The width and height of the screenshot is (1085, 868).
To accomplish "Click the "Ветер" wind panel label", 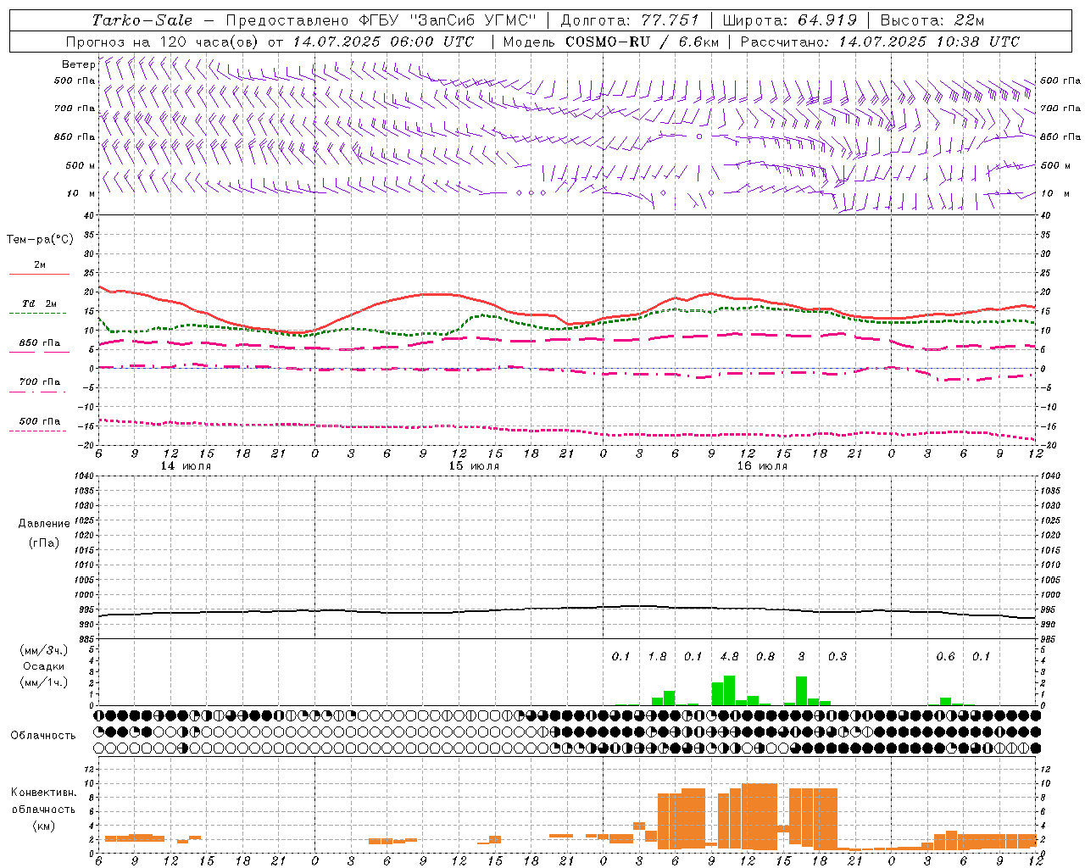I will (x=78, y=64).
